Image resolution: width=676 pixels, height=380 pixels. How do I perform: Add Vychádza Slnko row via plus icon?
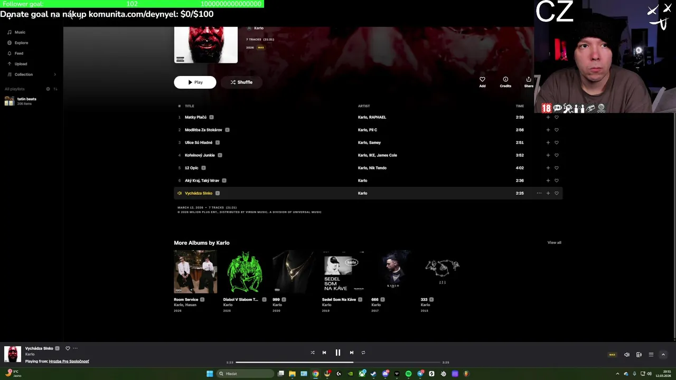point(548,193)
